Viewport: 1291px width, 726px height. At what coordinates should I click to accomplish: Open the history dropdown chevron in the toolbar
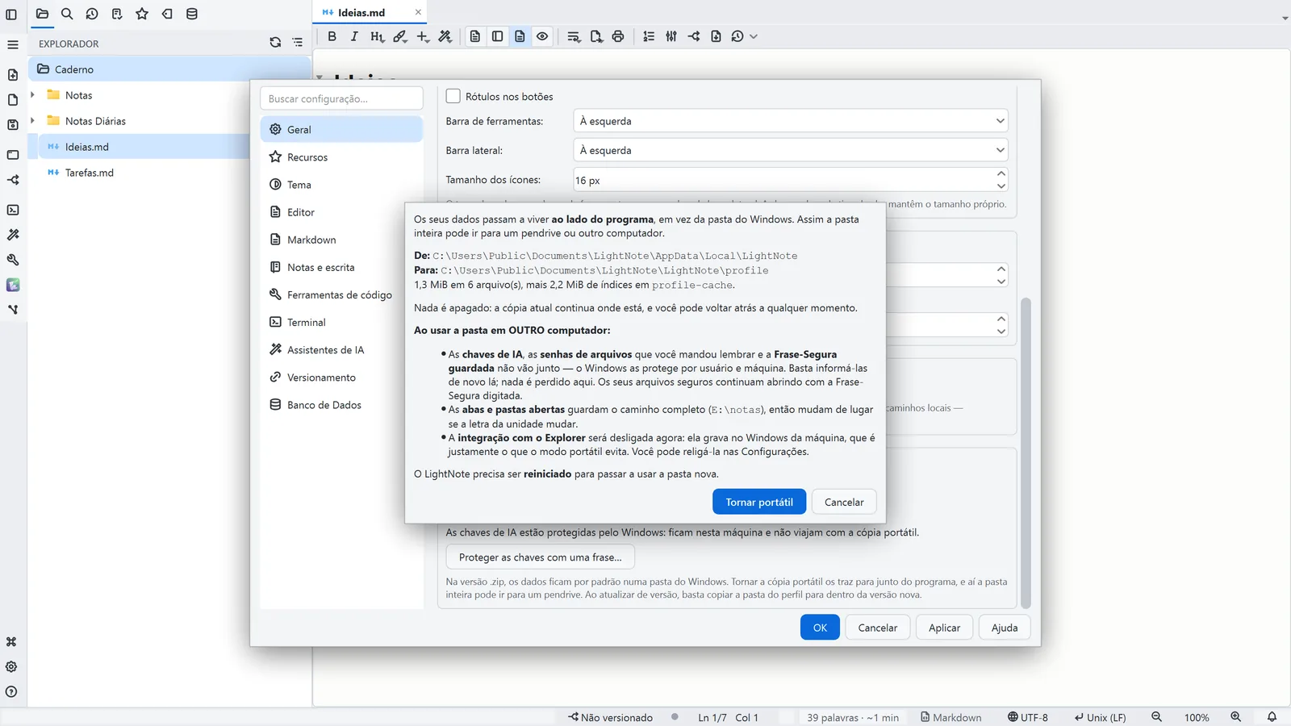click(x=754, y=36)
